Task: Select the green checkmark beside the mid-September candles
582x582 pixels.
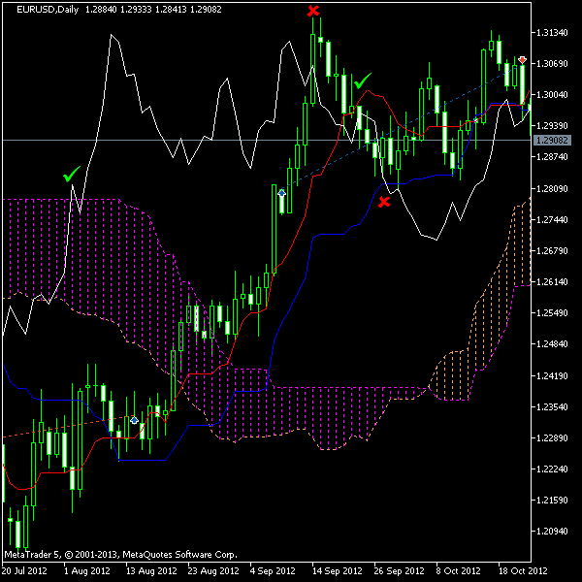Action: tap(363, 81)
